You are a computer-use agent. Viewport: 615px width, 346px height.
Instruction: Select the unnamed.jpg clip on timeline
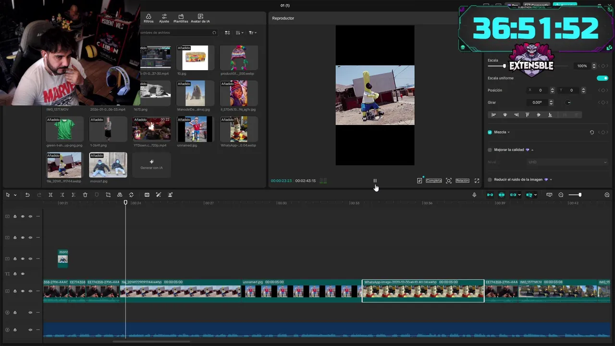[301, 291]
